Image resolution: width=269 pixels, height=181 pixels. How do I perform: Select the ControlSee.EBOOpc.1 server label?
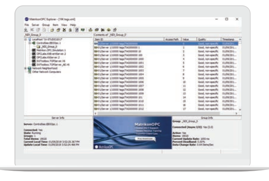tap(48, 43)
